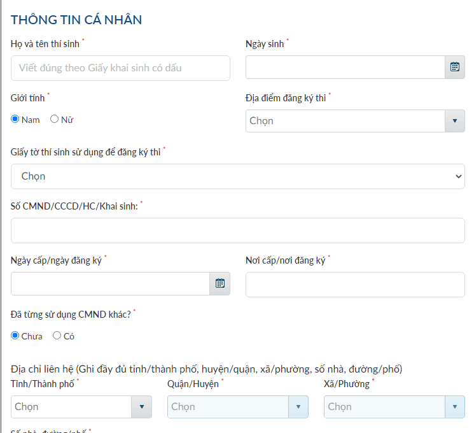This screenshot has width=474, height=433.
Task: Focus the Số CMND/CCCD/HC/Khai sinh input
Action: point(237,231)
